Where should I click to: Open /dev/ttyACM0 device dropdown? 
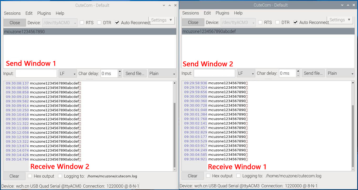(x=60, y=23)
